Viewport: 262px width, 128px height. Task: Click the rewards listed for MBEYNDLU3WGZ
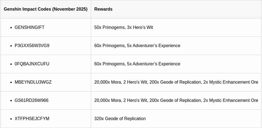tap(176, 82)
